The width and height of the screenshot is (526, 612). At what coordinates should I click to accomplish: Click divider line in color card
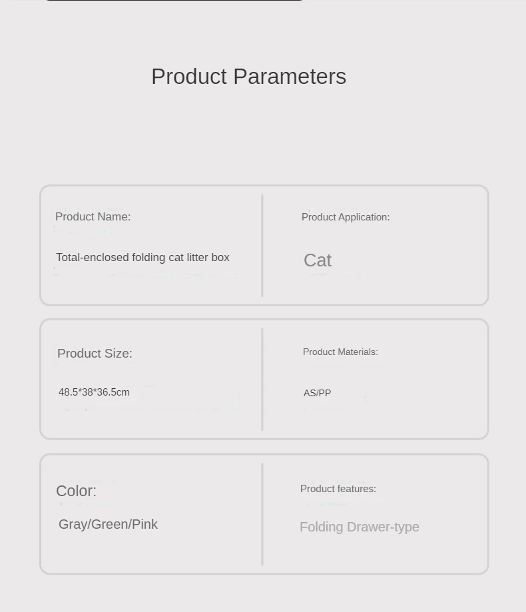[x=262, y=514]
